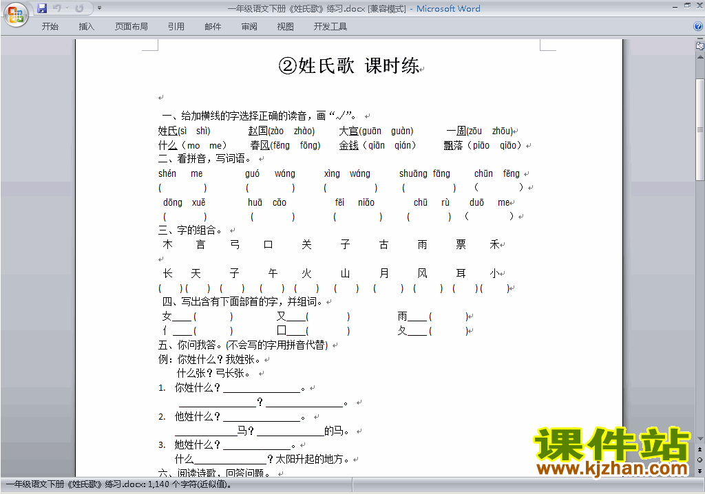Screen dimensions: 705x494
Task: Click the word 飘落 (piāo qiāo)
Action: (483, 146)
